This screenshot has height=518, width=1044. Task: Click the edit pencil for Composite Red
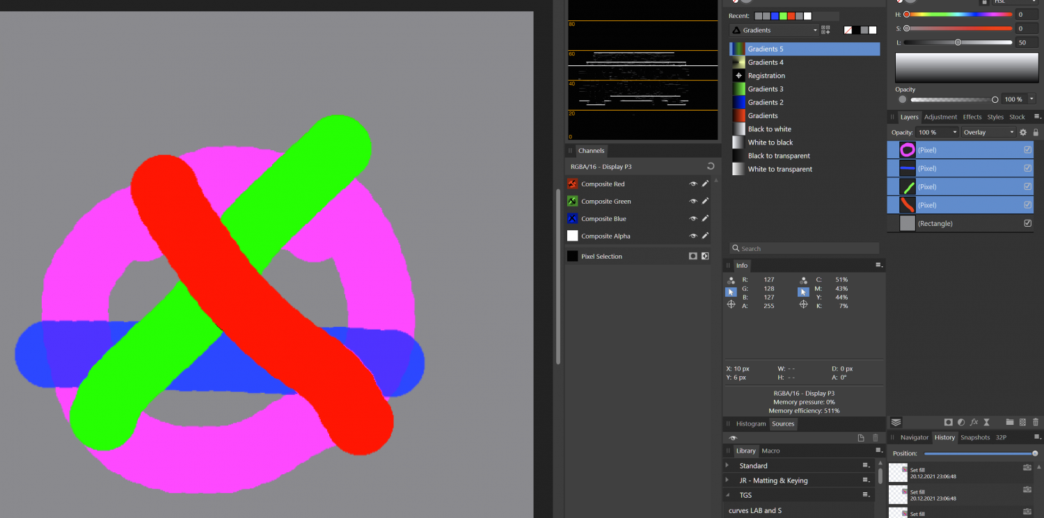click(x=705, y=184)
